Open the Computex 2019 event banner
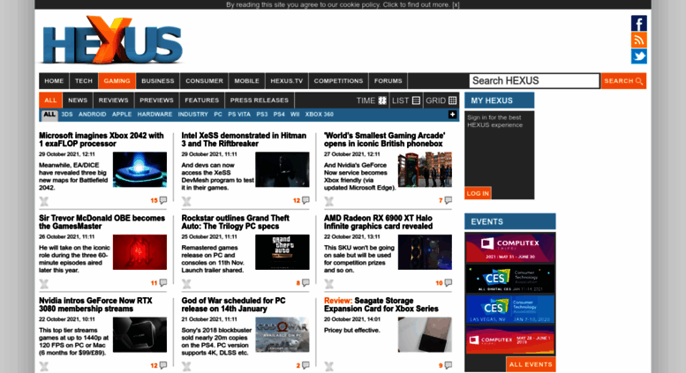 pyautogui.click(x=510, y=339)
